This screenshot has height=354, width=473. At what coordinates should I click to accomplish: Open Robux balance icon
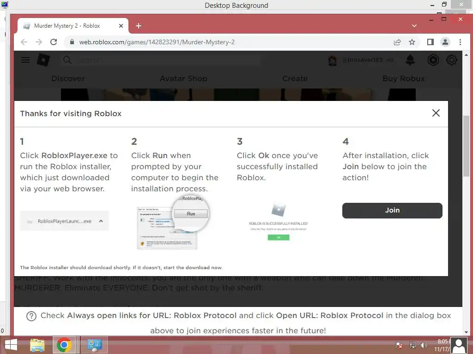[x=433, y=60]
